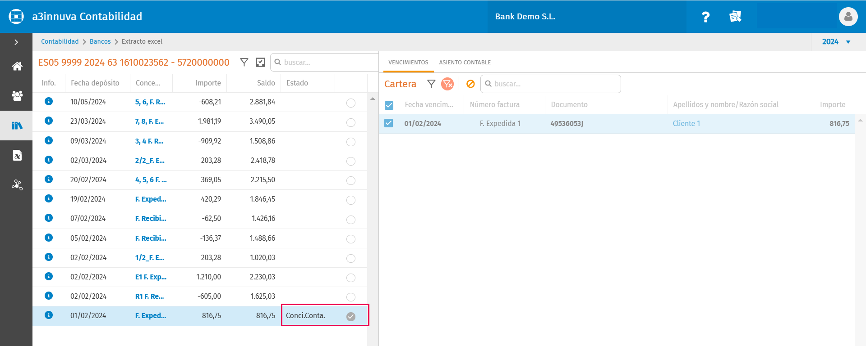Click the check-mark box icon beside account number

260,62
